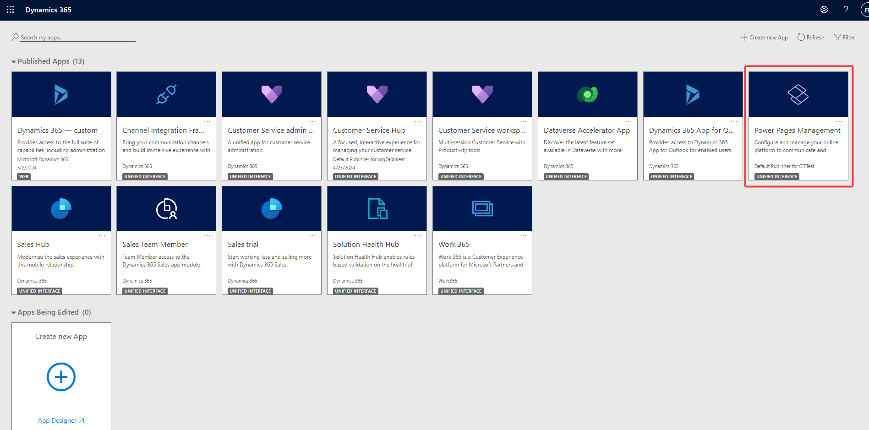Open more options for Customer Service admin
This screenshot has width=869, height=430.
click(312, 121)
